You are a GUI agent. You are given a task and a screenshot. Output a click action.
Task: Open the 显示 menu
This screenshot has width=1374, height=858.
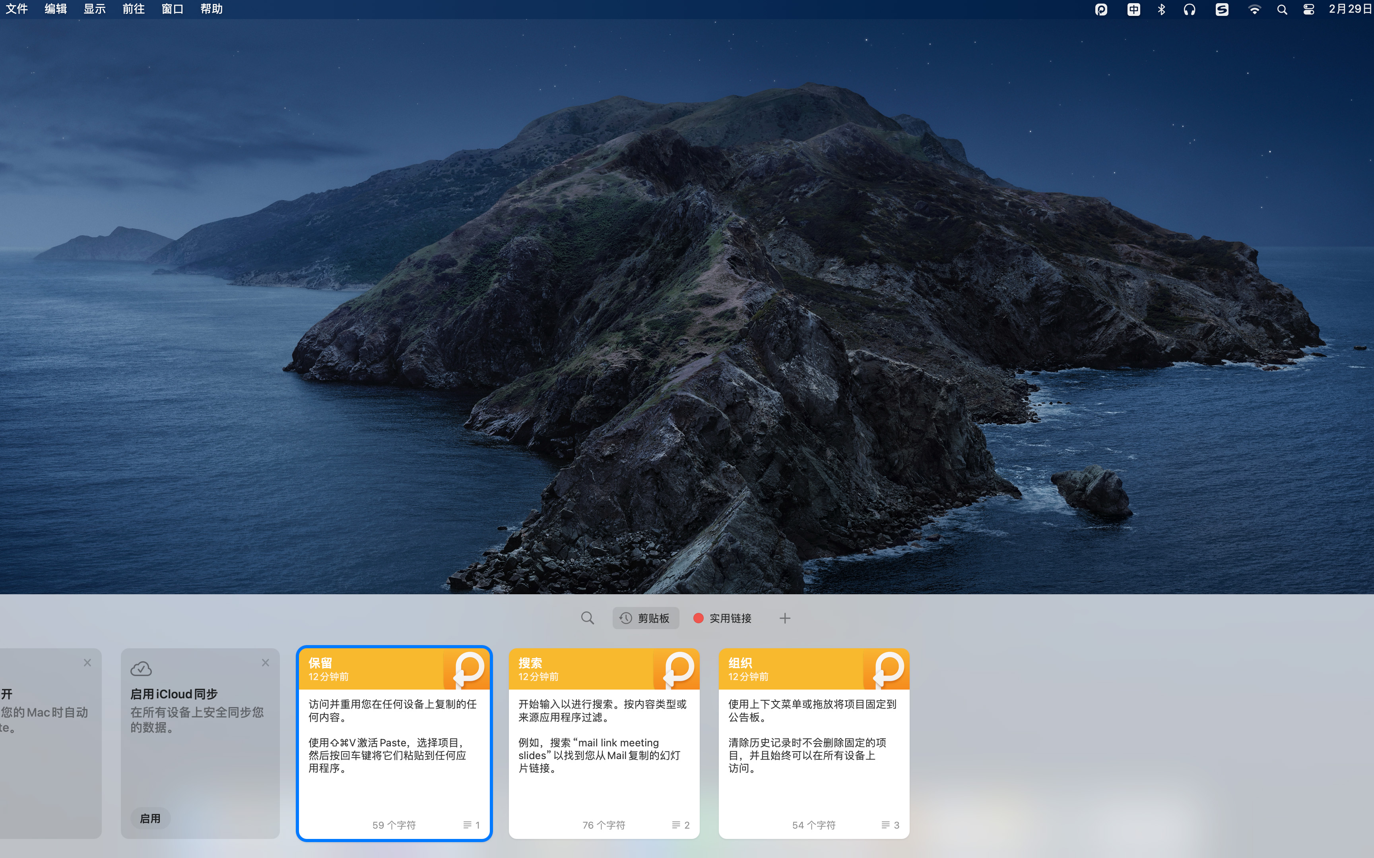pos(95,9)
